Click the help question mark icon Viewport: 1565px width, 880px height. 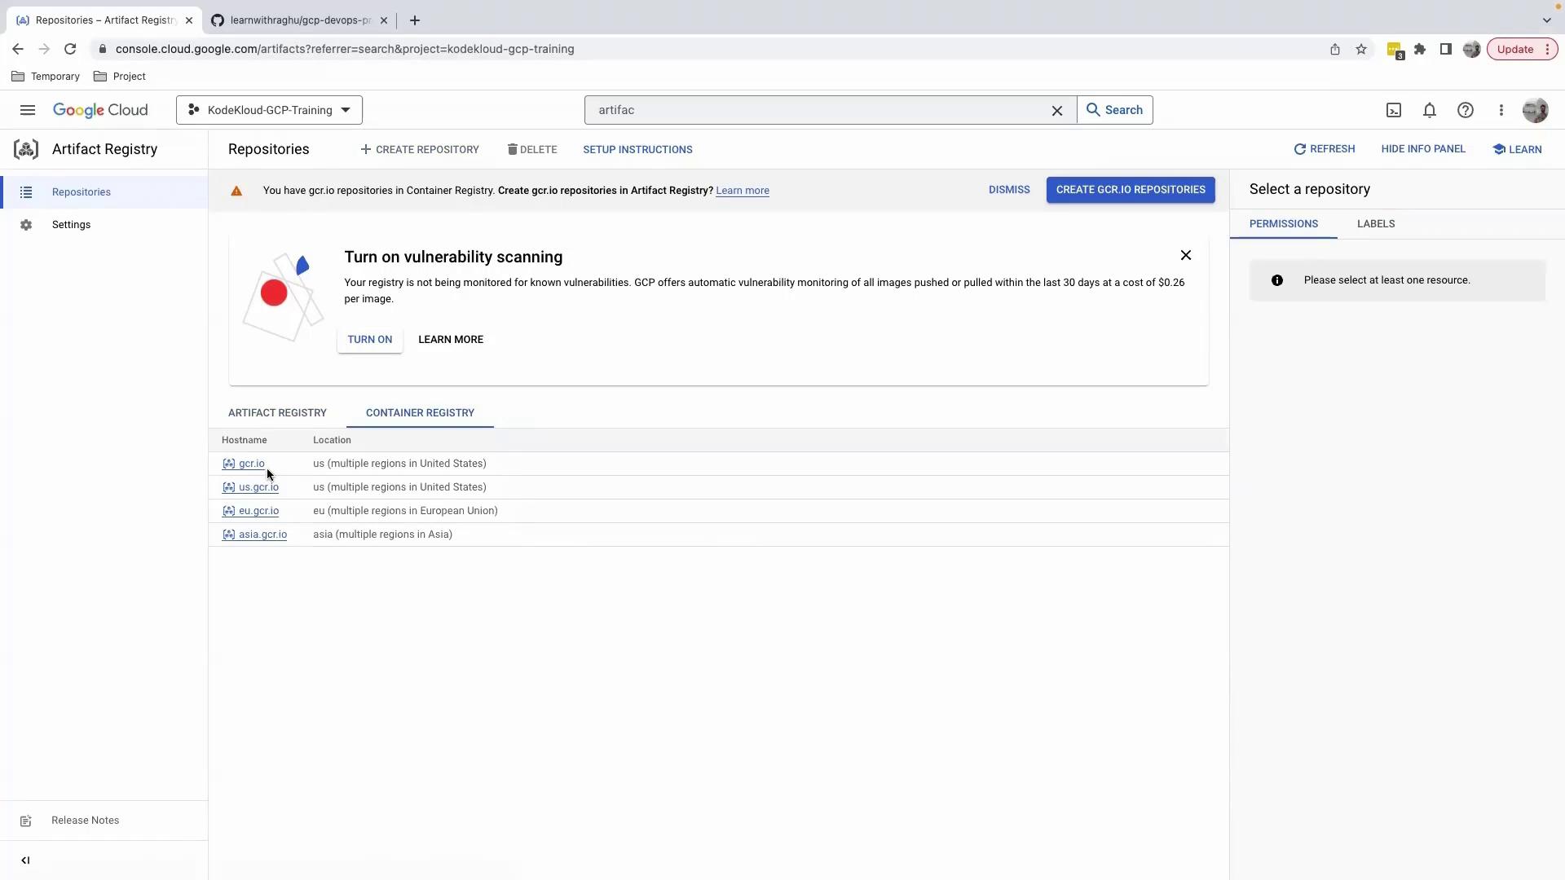(1466, 110)
